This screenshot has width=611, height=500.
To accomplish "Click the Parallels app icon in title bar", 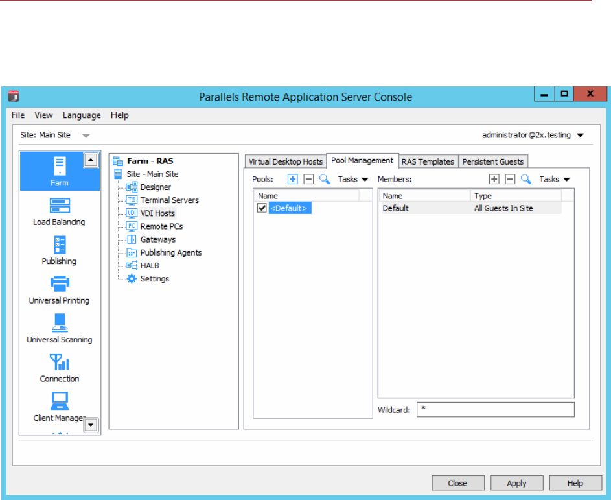I will [x=14, y=97].
